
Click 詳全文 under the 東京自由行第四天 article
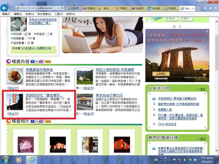coord(88,114)
